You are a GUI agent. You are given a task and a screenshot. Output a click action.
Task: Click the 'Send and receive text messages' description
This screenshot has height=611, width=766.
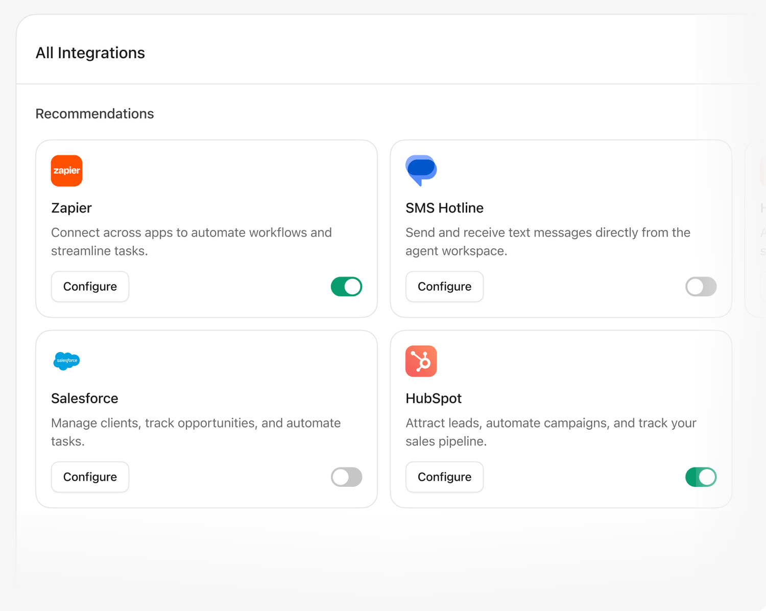pyautogui.click(x=548, y=242)
